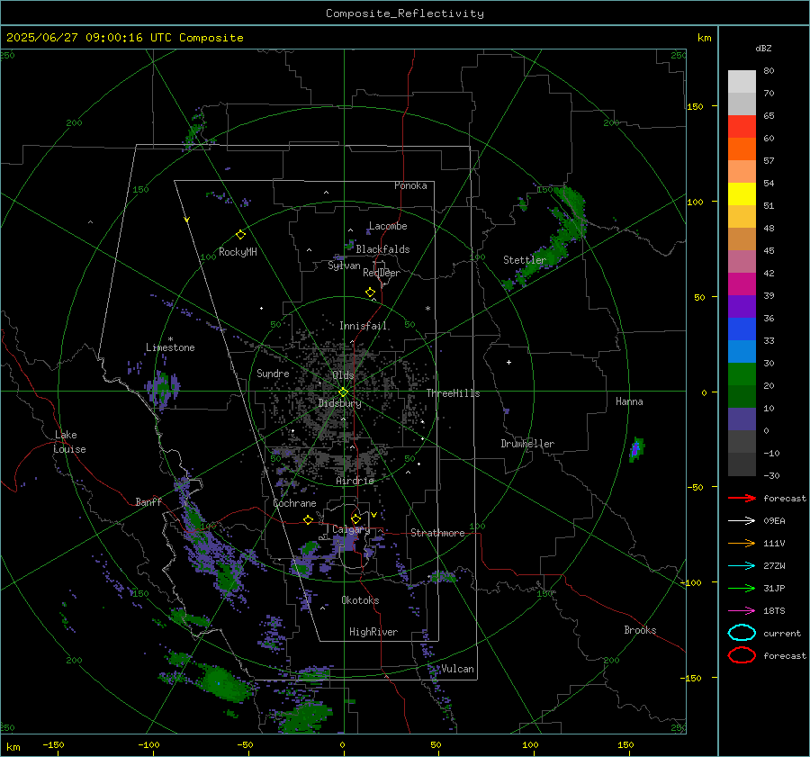Screen dimensions: 810x757
Task: Click the yellow diamond marker below Cochrane
Action: click(308, 520)
